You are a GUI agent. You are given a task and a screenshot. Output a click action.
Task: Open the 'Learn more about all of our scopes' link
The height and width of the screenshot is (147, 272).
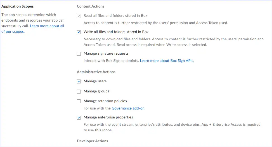(47, 26)
